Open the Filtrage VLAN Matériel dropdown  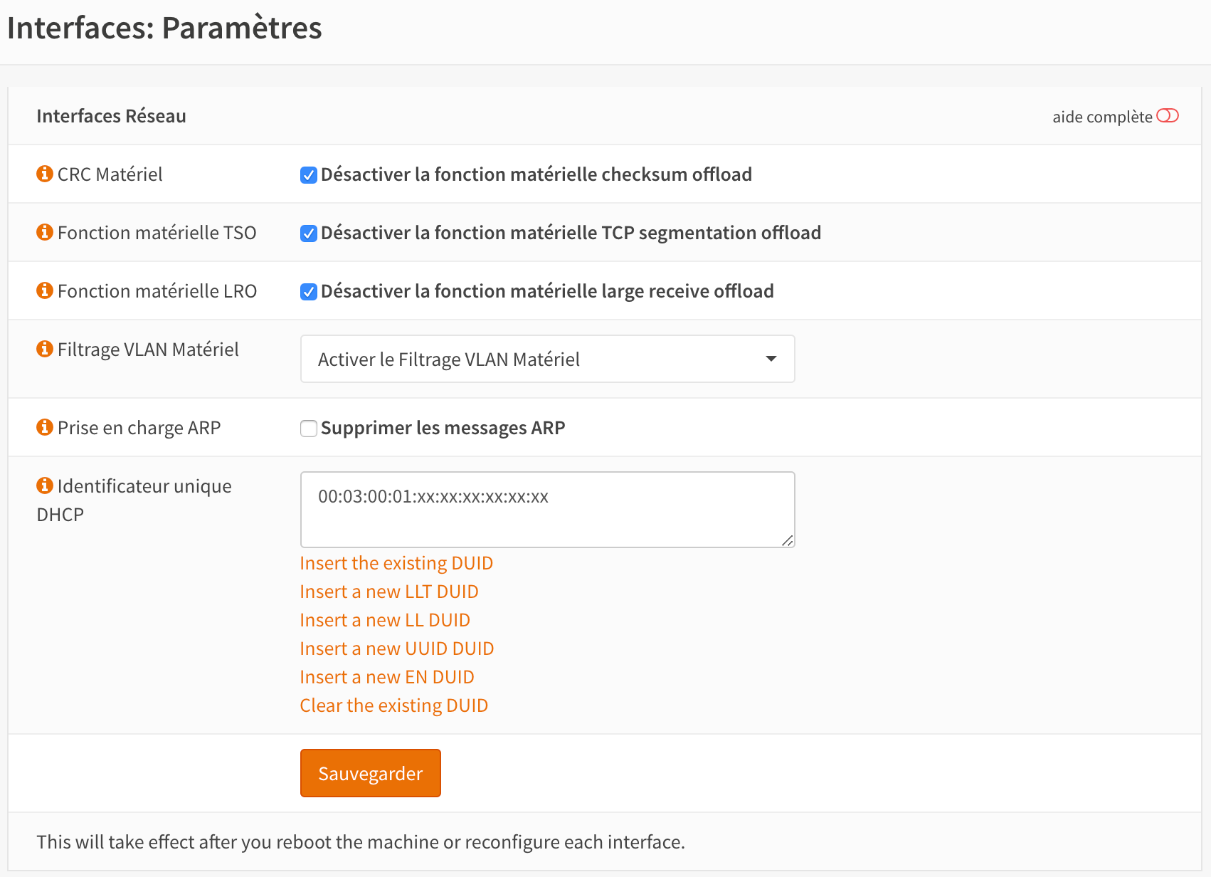pyautogui.click(x=547, y=359)
